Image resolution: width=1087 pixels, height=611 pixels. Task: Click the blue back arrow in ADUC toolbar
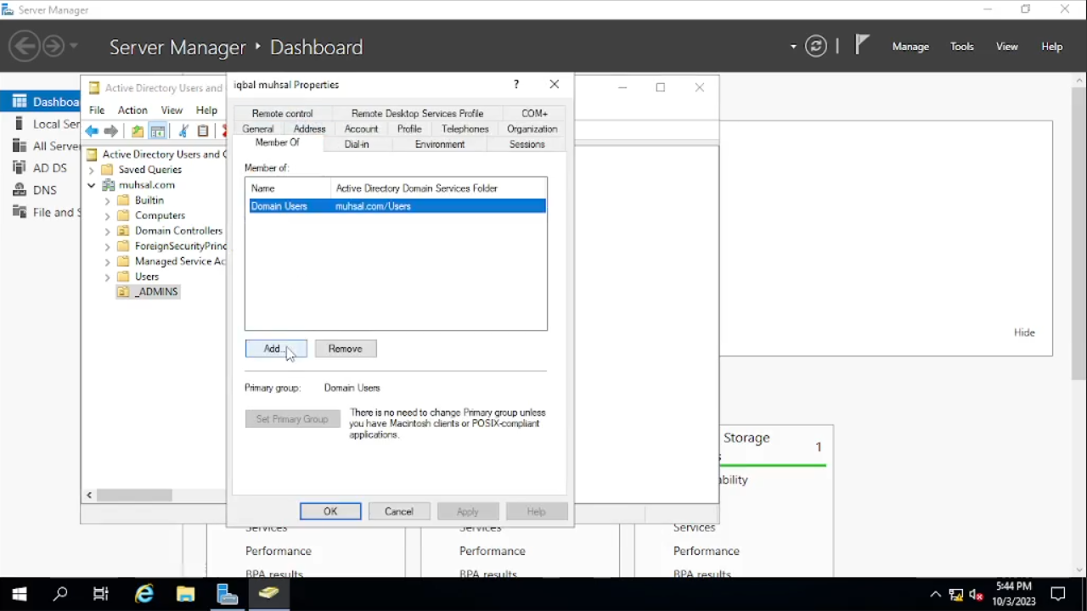coord(92,132)
